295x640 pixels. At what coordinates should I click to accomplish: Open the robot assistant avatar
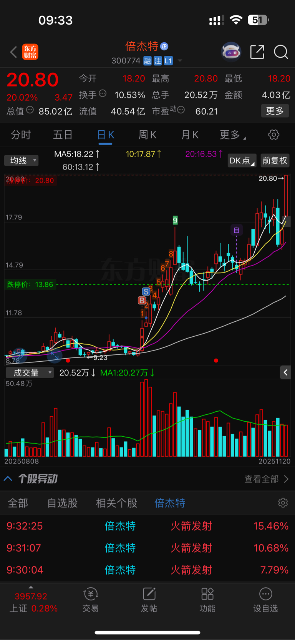pos(231,52)
